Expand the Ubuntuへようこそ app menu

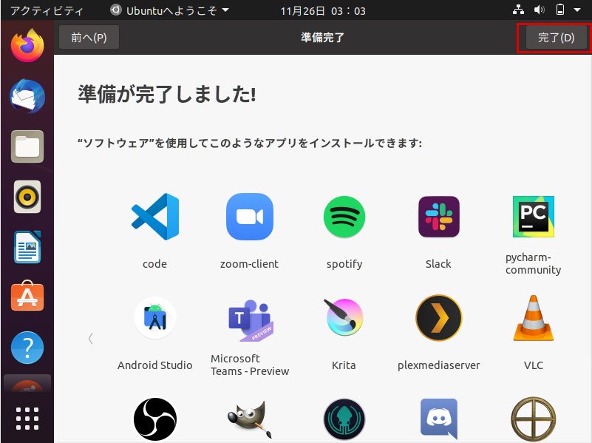[x=169, y=10]
